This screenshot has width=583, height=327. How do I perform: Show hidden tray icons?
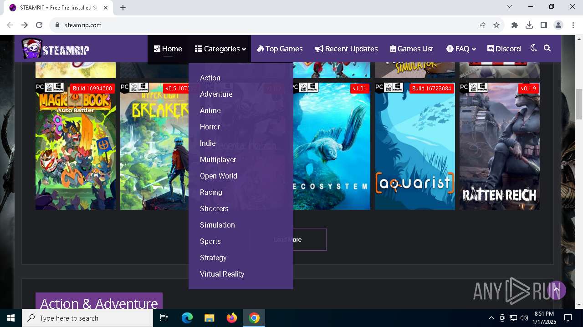pyautogui.click(x=491, y=318)
